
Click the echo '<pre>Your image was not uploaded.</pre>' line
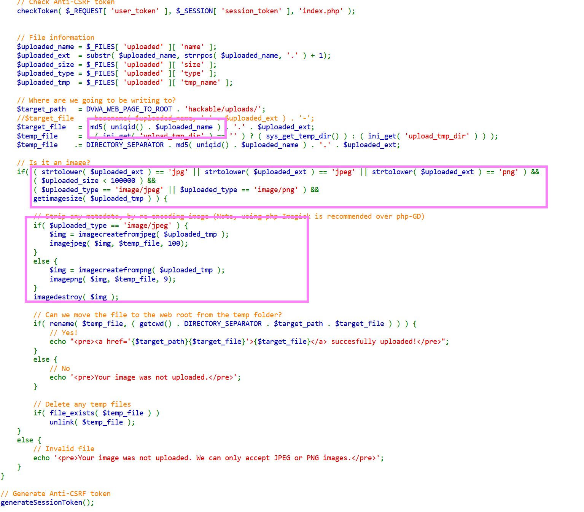click(x=145, y=377)
